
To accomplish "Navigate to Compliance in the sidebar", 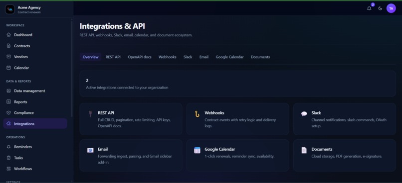I will (35, 113).
